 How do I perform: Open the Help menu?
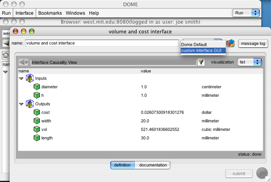coord(94,13)
